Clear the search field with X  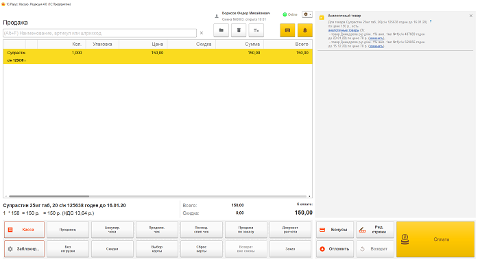click(202, 33)
